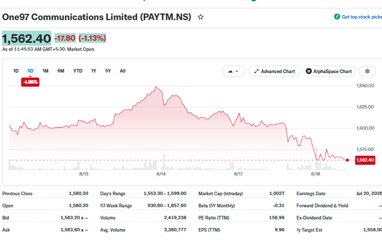Click the PE Ratio value 156.99
The width and height of the screenshot is (382, 240).
pyautogui.click(x=276, y=217)
